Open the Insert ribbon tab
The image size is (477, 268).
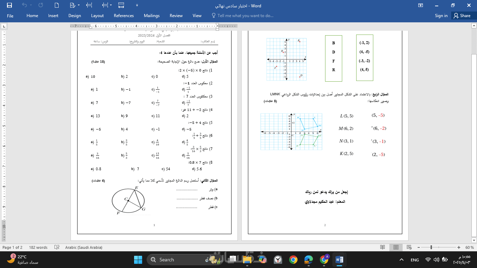point(53,16)
